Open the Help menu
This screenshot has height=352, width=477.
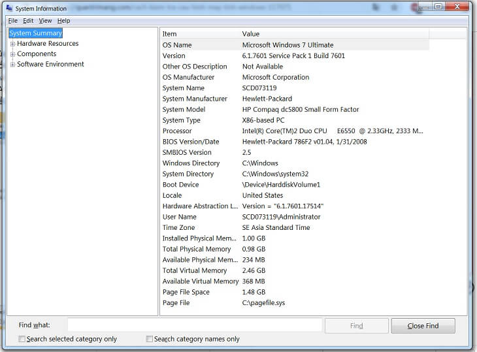coord(63,21)
